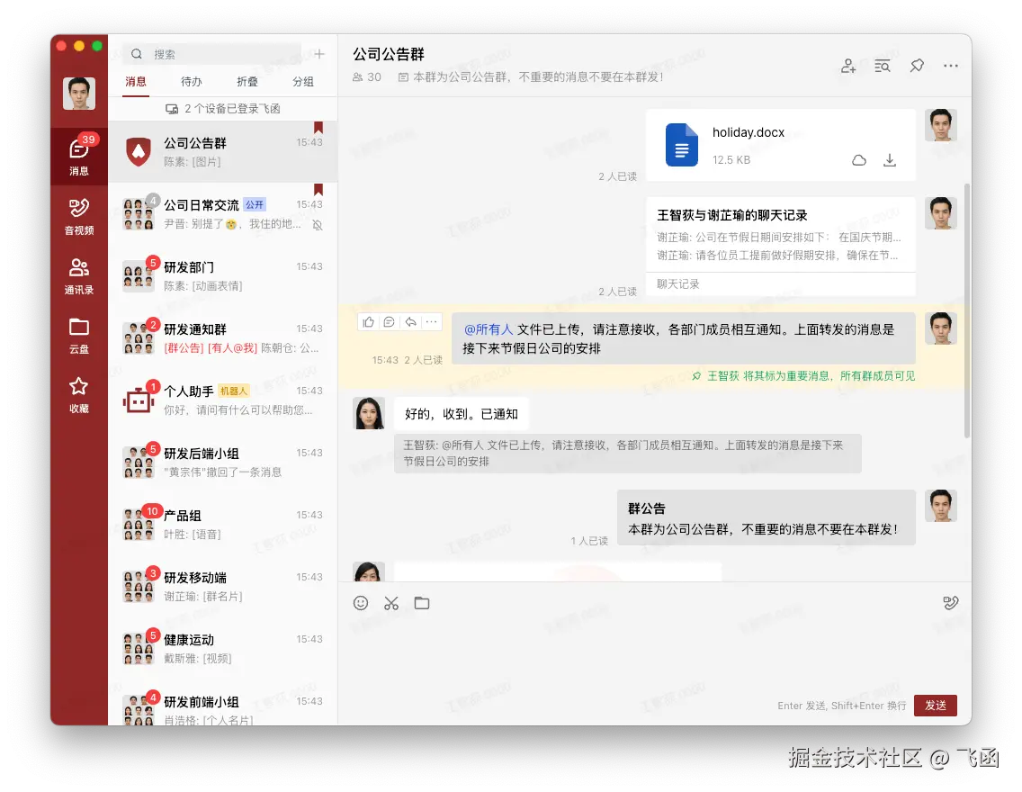Open the 收藏 favorites section
This screenshot has height=792, width=1022.
[x=78, y=391]
